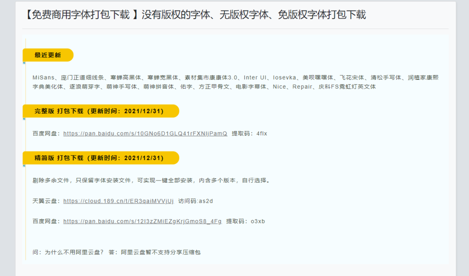Open the lite version Baidu pan link

click(x=142, y=221)
